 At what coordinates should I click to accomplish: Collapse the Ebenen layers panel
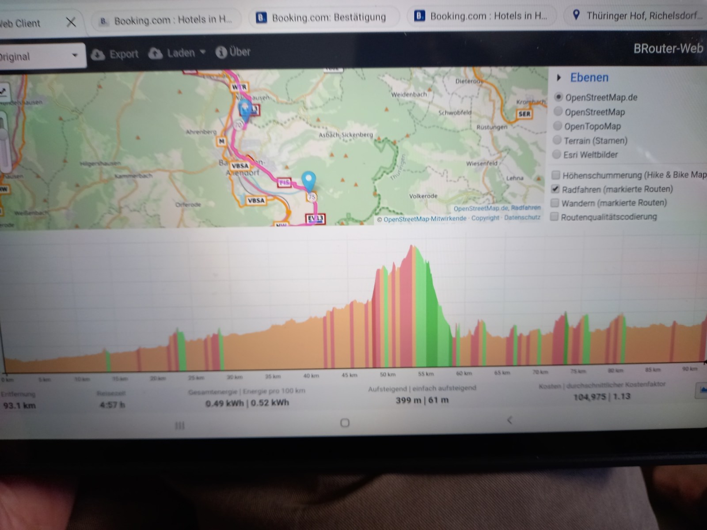(559, 78)
